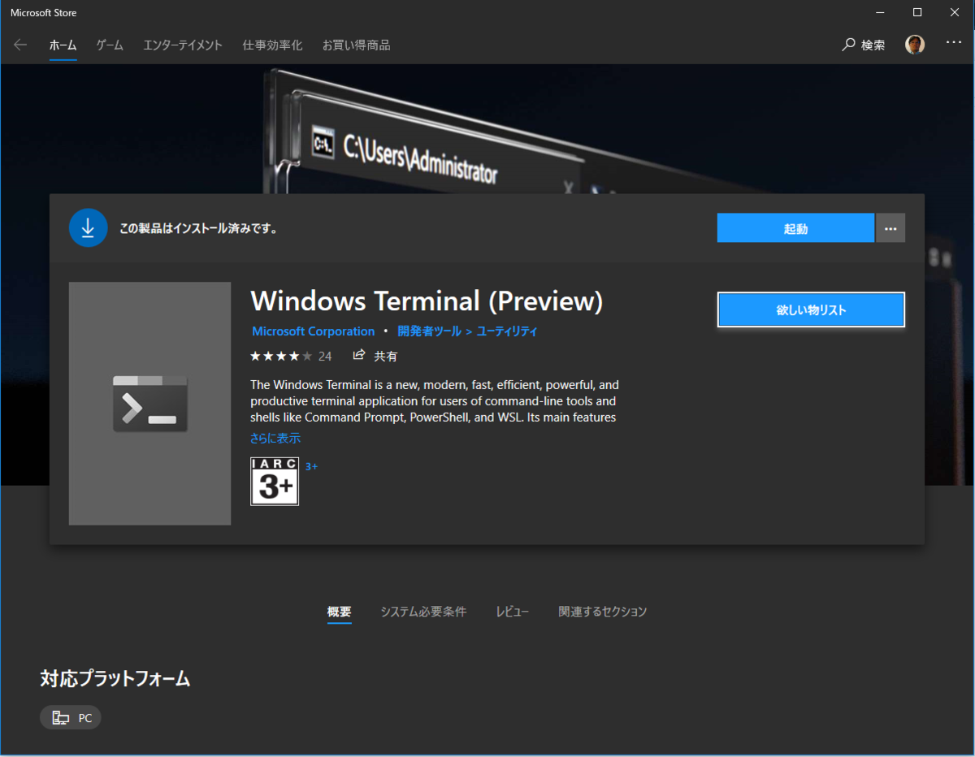Screen dimensions: 975x757
Task: Open the ellipsis menu beside 起動
Action: click(x=890, y=228)
